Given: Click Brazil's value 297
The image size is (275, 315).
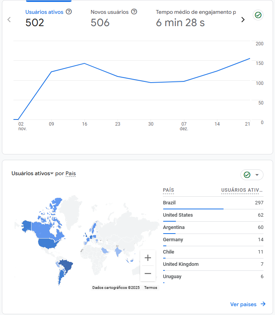Looking at the screenshot, I should (x=259, y=202).
